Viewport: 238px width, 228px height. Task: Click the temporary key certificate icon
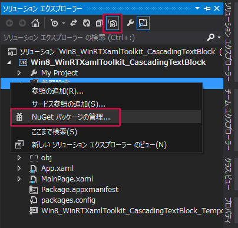point(34,211)
